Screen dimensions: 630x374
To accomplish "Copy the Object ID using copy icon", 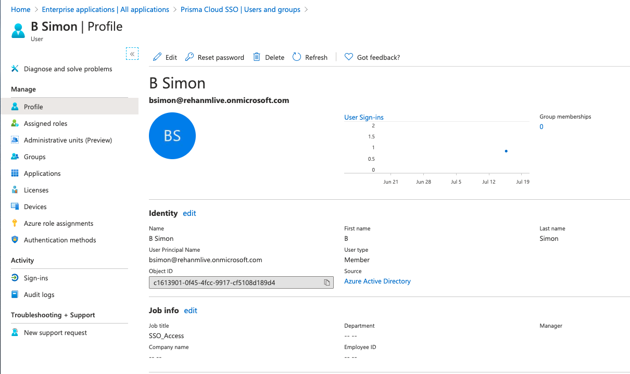I will (327, 282).
